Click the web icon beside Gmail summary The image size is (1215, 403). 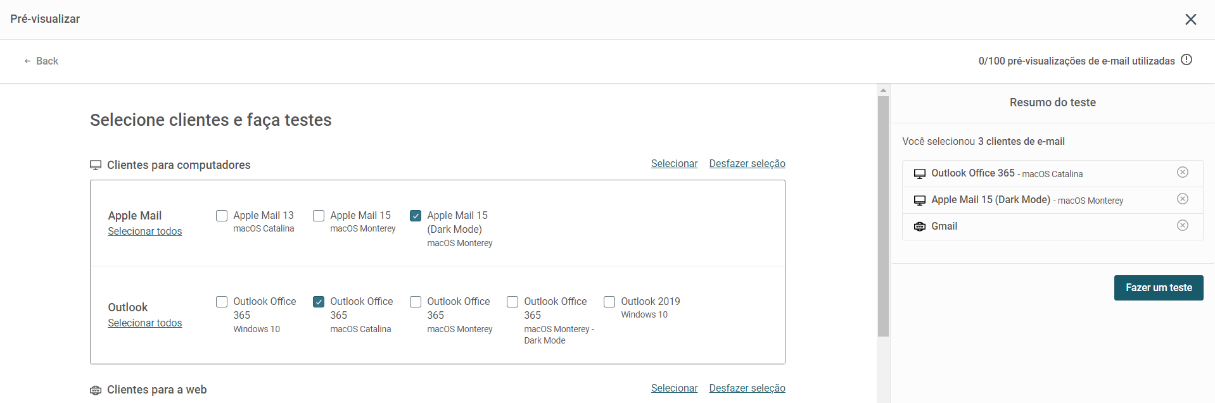pyautogui.click(x=920, y=226)
